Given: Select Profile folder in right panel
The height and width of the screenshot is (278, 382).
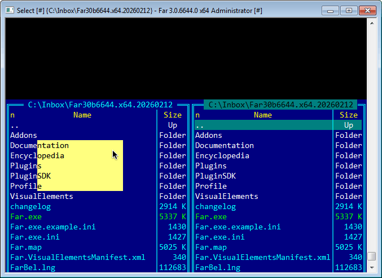Looking at the screenshot, I should pos(210,186).
